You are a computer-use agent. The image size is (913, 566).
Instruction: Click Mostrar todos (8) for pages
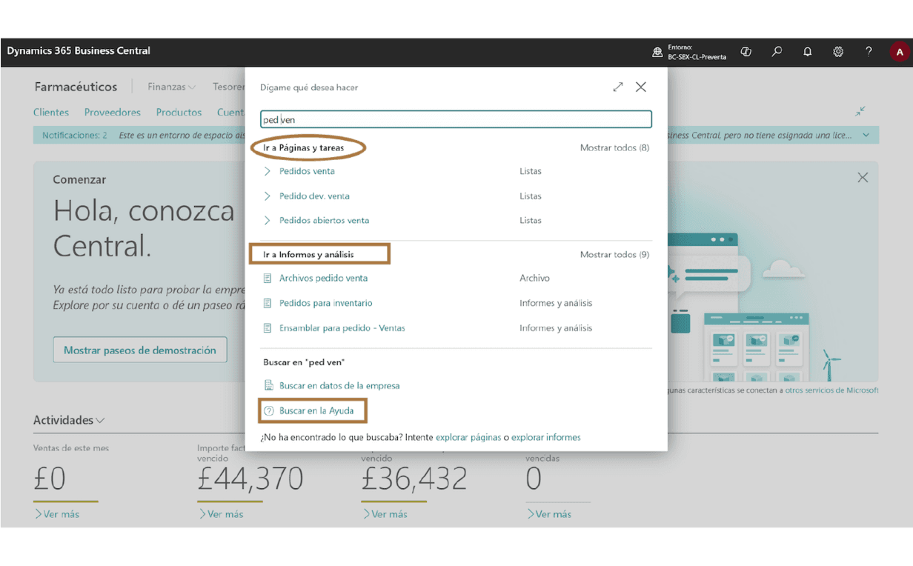pyautogui.click(x=614, y=148)
